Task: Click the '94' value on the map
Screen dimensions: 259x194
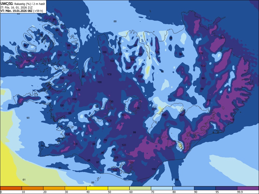Action: coord(120,43)
